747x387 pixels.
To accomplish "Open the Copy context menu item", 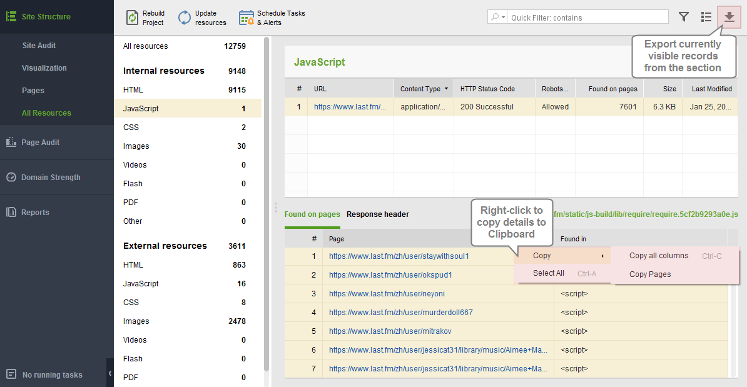I will click(562, 256).
